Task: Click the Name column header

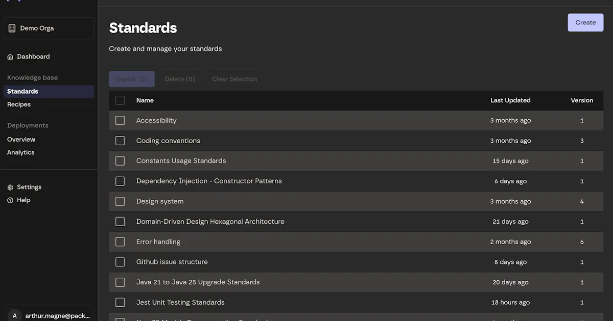Action: pyautogui.click(x=145, y=100)
